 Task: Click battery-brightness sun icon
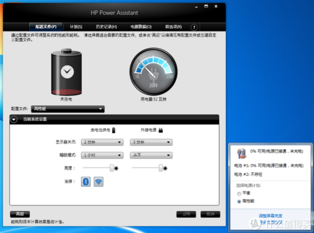116,168
